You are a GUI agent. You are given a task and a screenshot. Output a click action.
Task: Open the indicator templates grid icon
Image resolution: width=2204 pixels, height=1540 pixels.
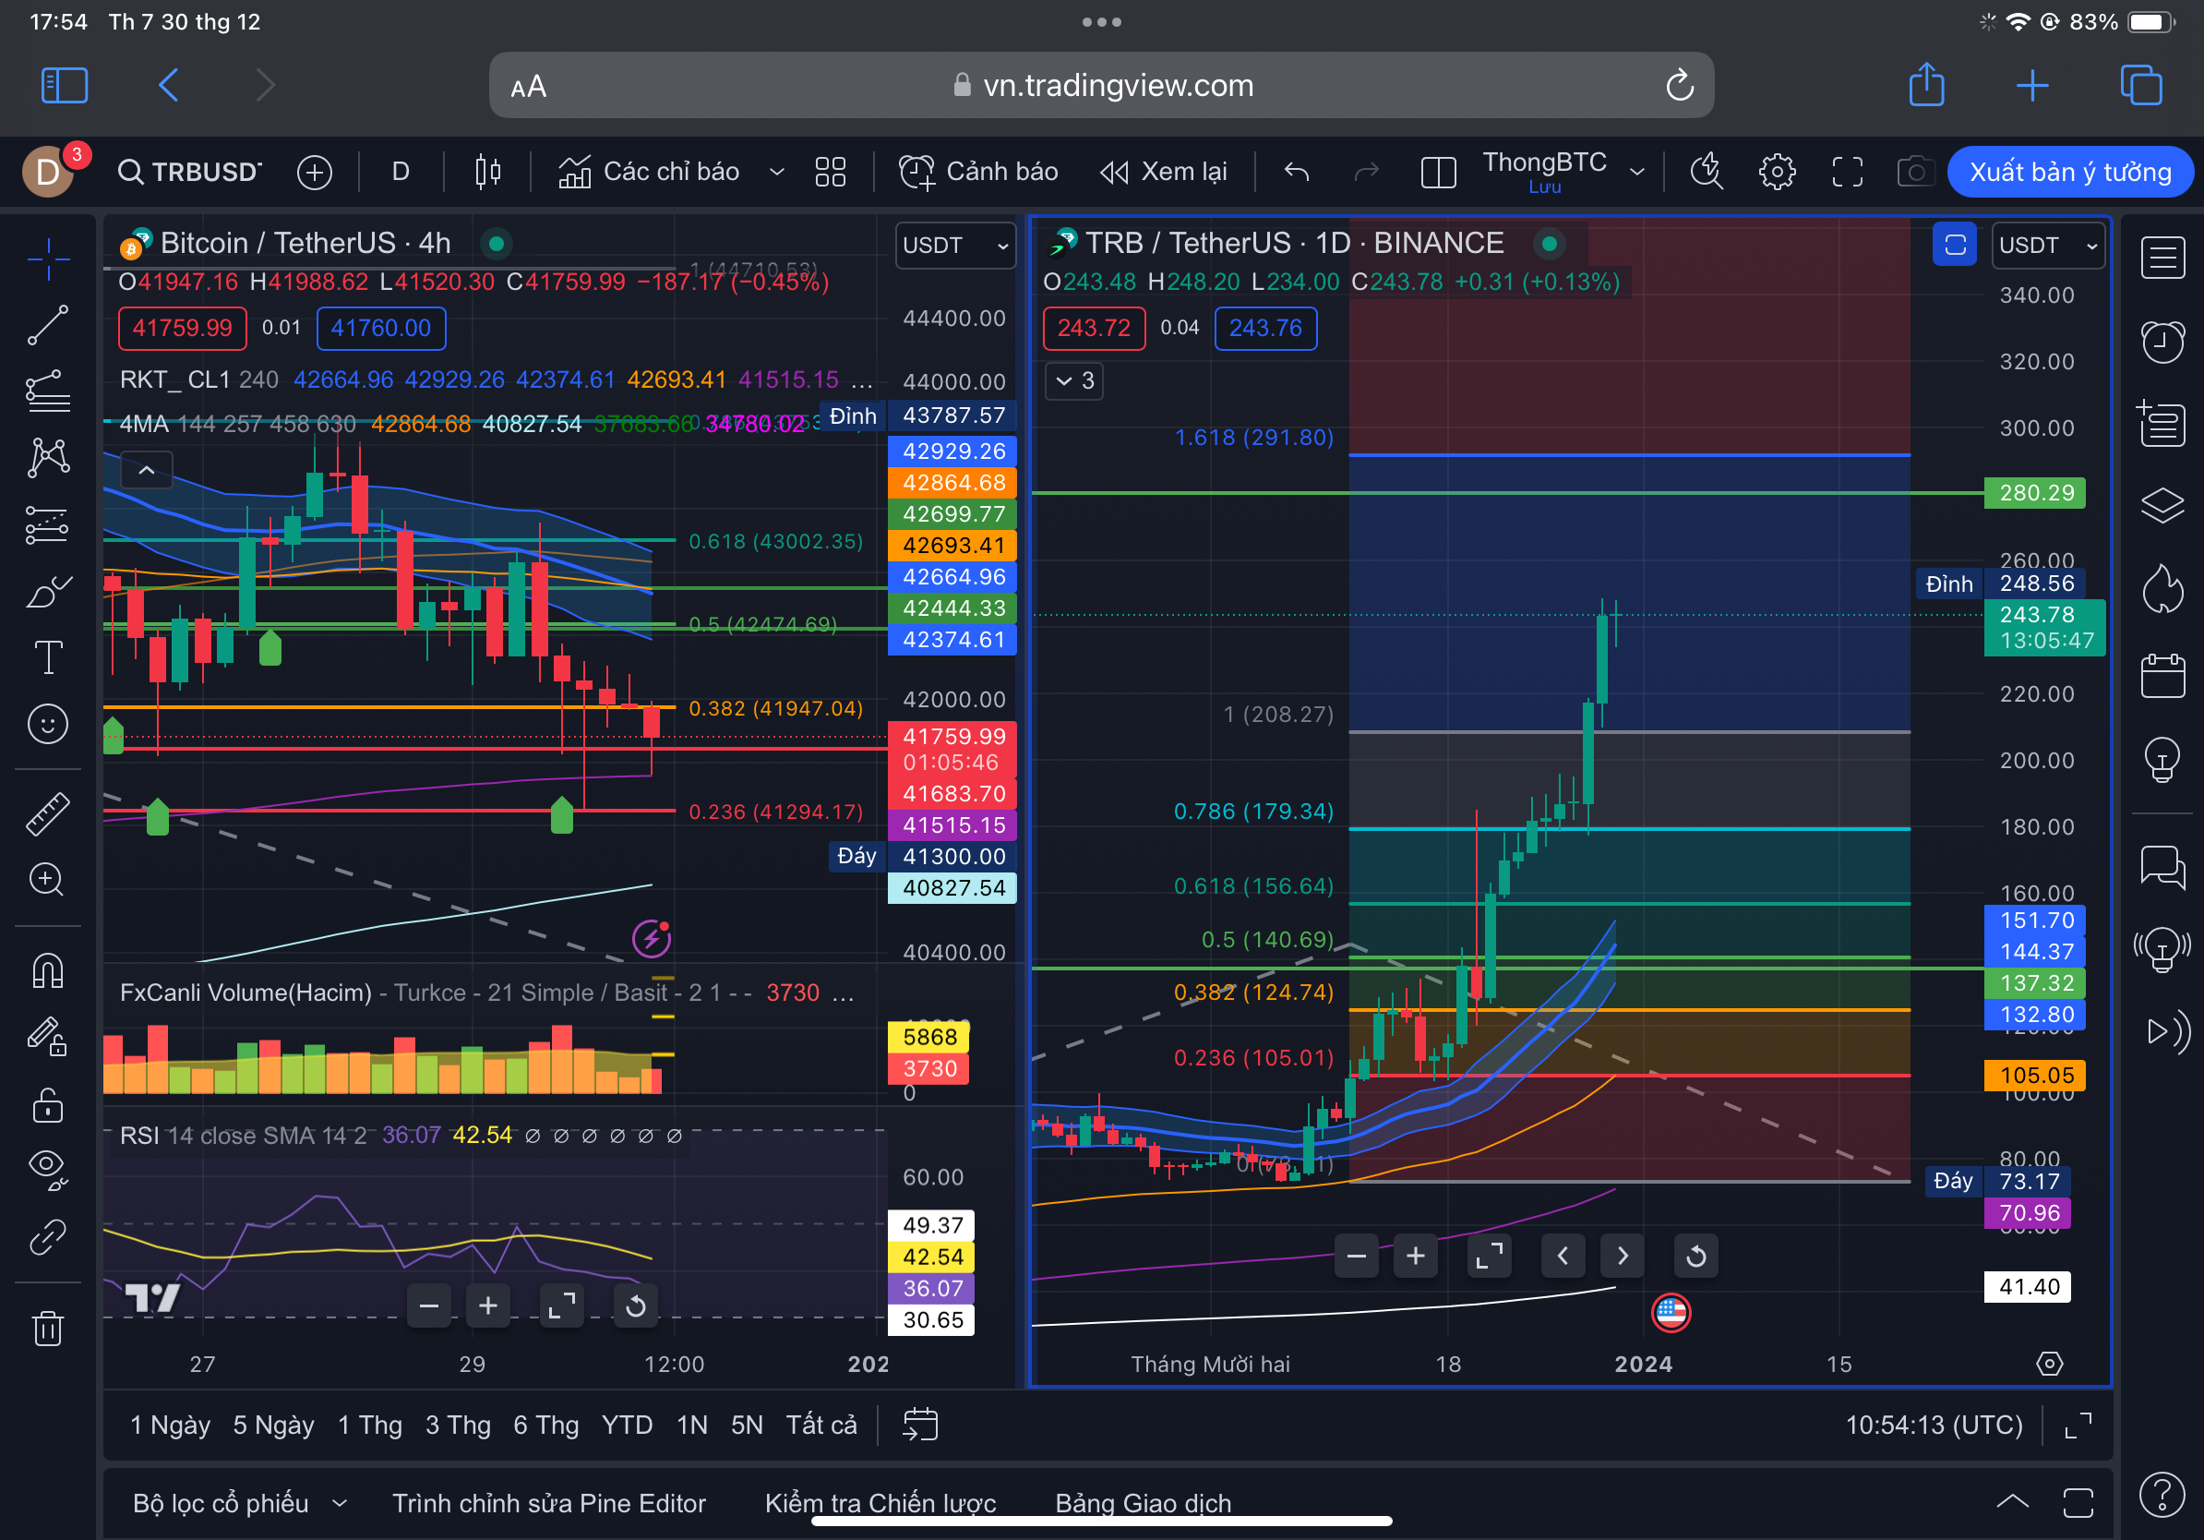[831, 172]
